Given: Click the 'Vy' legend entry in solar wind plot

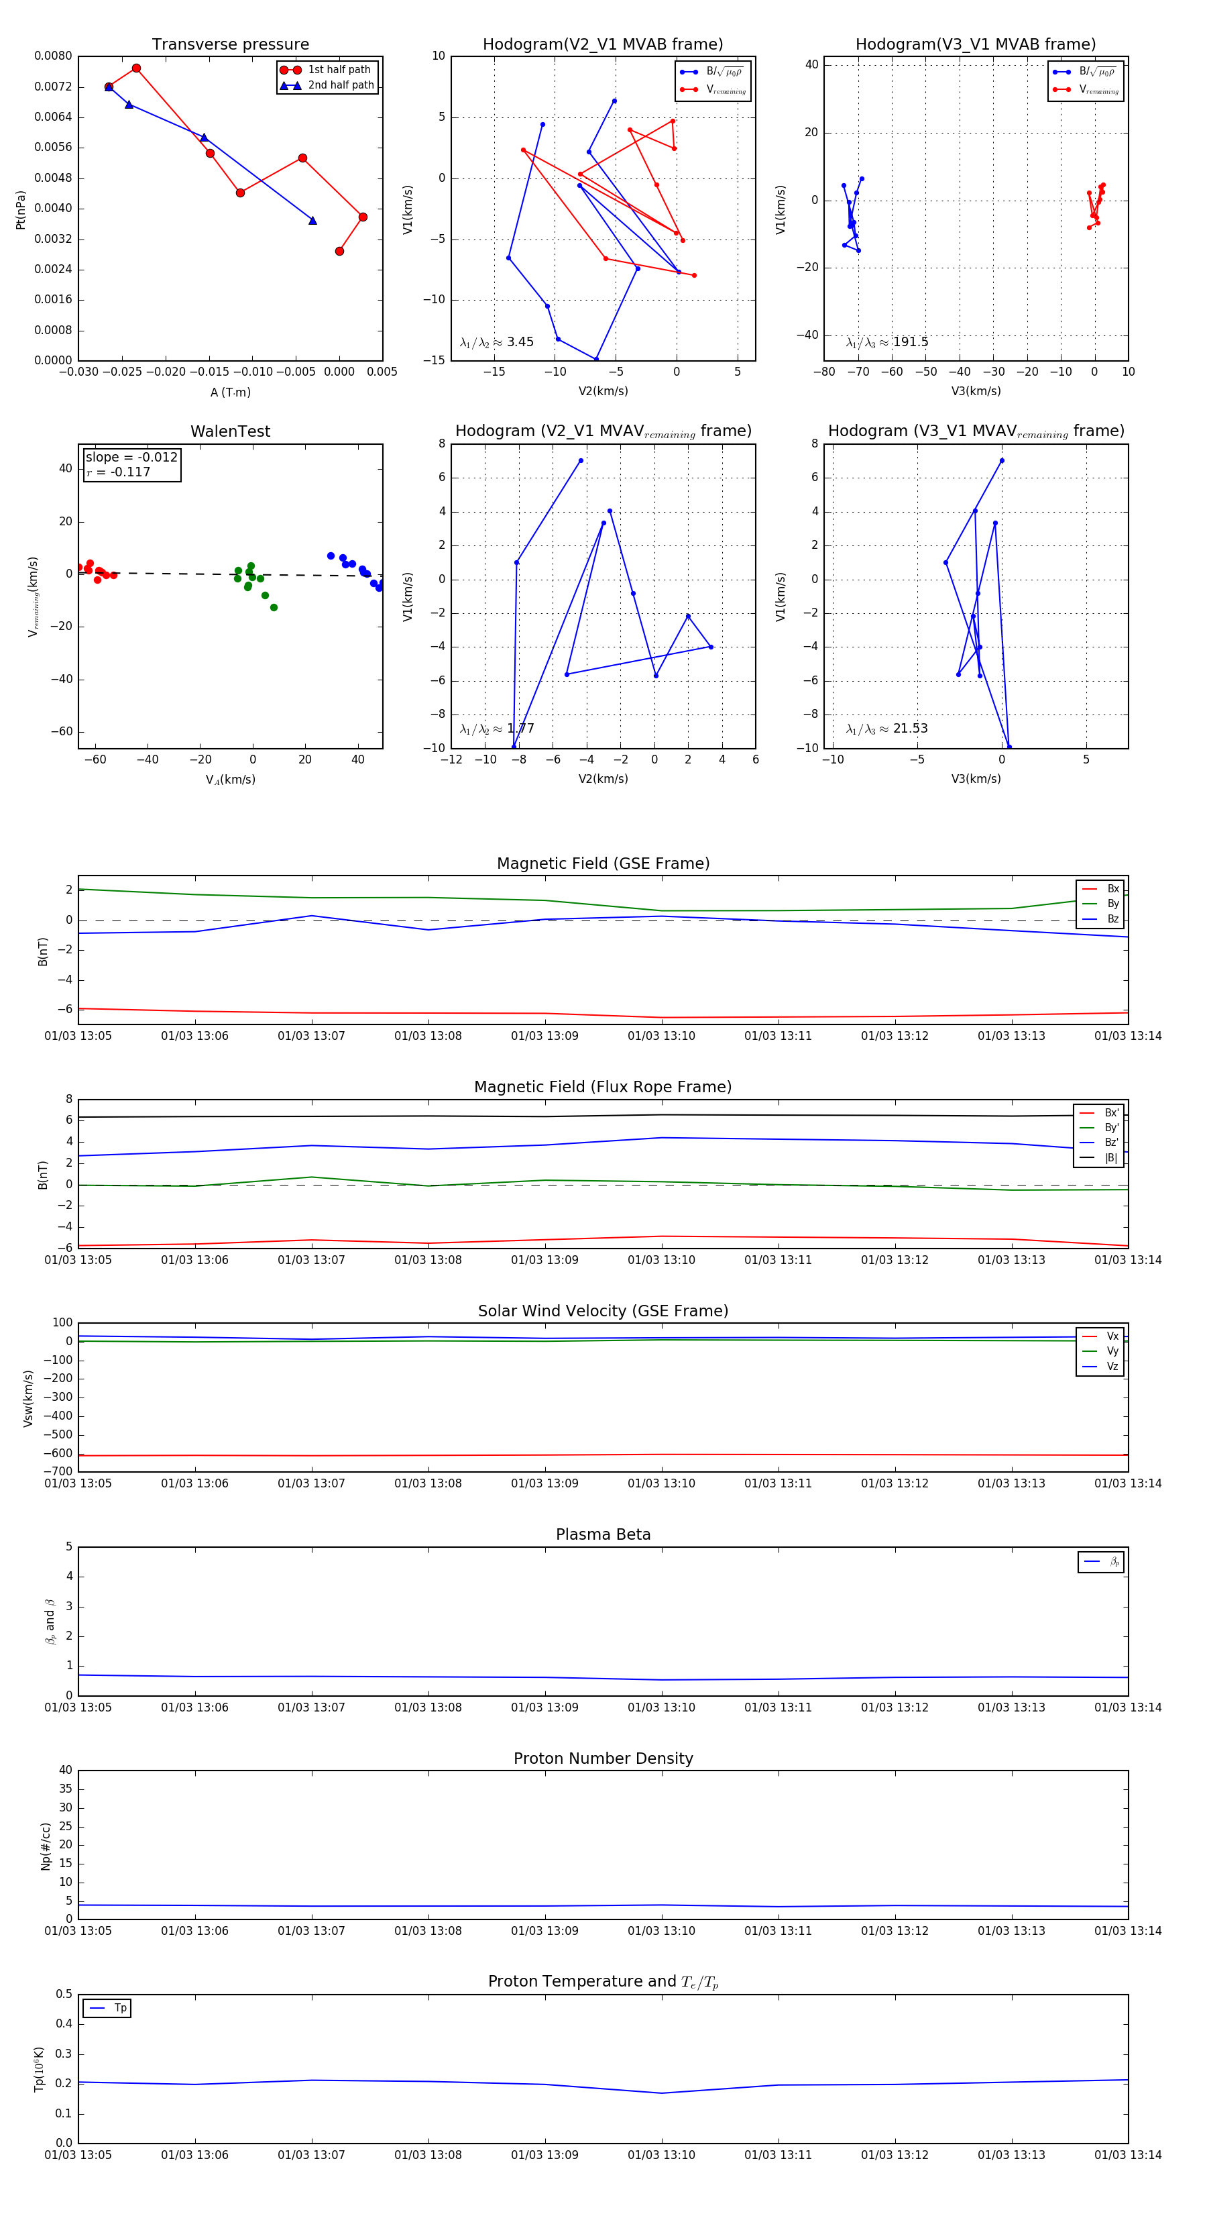Looking at the screenshot, I should click(x=1100, y=1351).
